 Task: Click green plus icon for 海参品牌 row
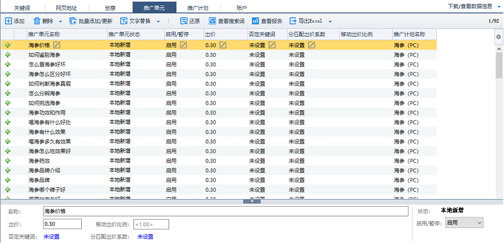[8, 180]
